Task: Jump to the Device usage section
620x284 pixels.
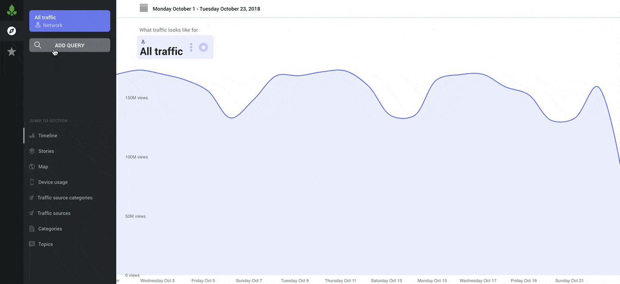Action: [53, 182]
